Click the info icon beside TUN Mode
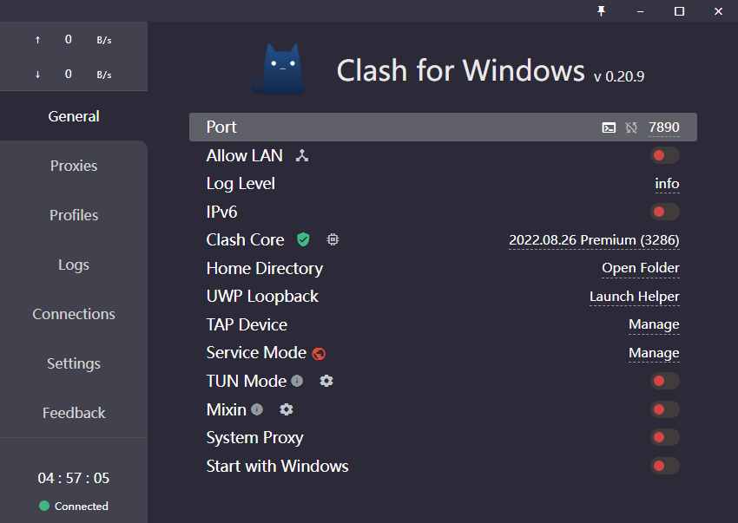The image size is (738, 523). click(x=297, y=381)
